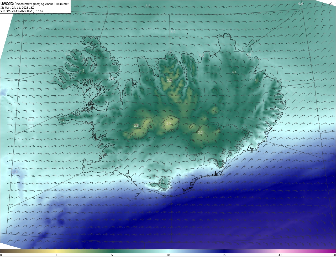
Task: Click the 11.6 value near the left edge
Action: 14,172
